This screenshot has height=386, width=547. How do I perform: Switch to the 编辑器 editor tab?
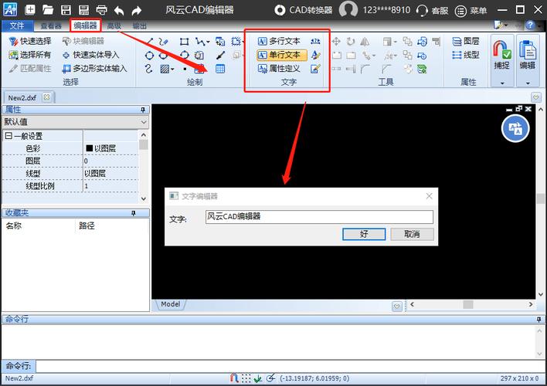86,25
